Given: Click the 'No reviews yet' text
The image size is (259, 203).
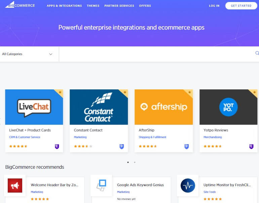Looking at the screenshot, I should coord(126,199).
